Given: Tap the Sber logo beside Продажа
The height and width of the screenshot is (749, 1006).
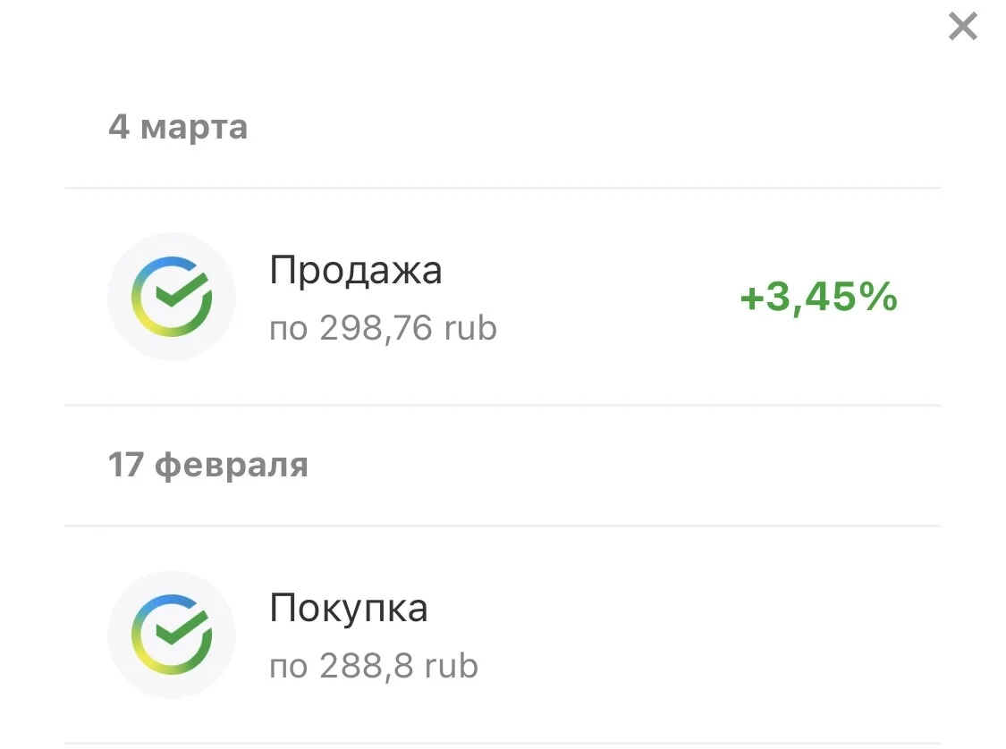Looking at the screenshot, I should (x=172, y=296).
